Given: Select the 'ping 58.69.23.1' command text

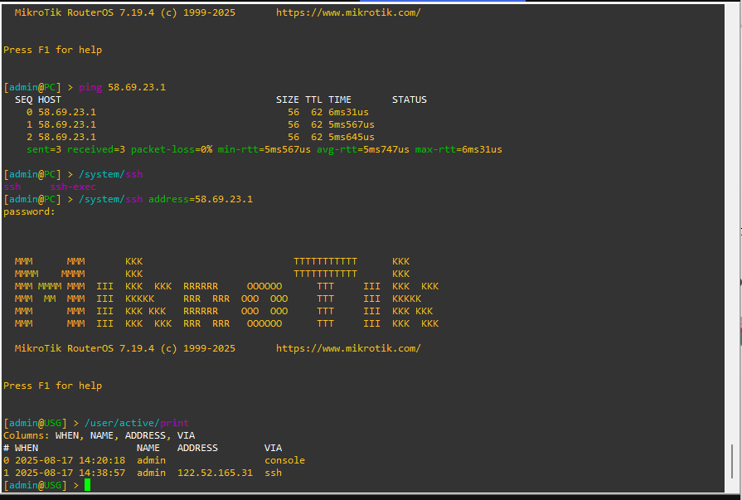Looking at the screenshot, I should (122, 87).
